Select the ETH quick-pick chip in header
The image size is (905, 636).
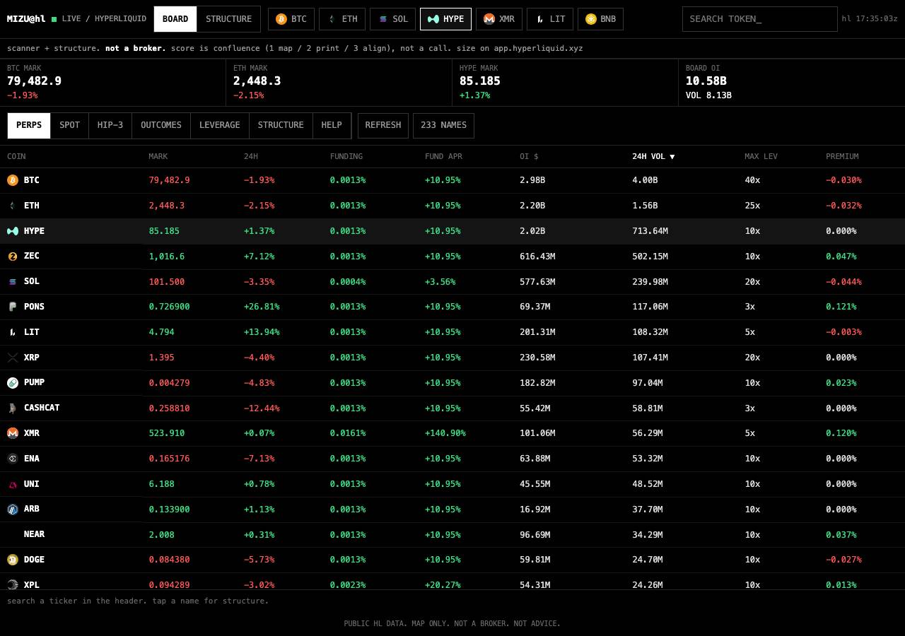[x=342, y=19]
